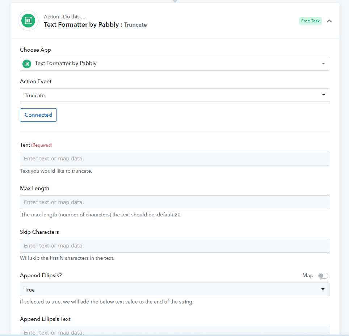Click the Map label beside the toggle

point(308,275)
